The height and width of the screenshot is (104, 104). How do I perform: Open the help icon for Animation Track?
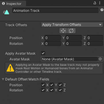coord(102,10)
